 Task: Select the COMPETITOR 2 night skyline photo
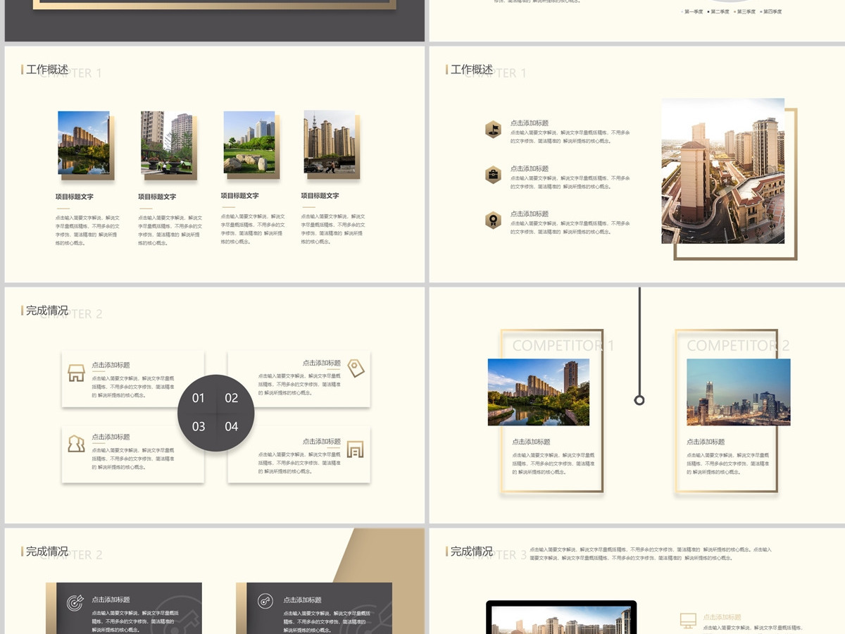tap(739, 392)
